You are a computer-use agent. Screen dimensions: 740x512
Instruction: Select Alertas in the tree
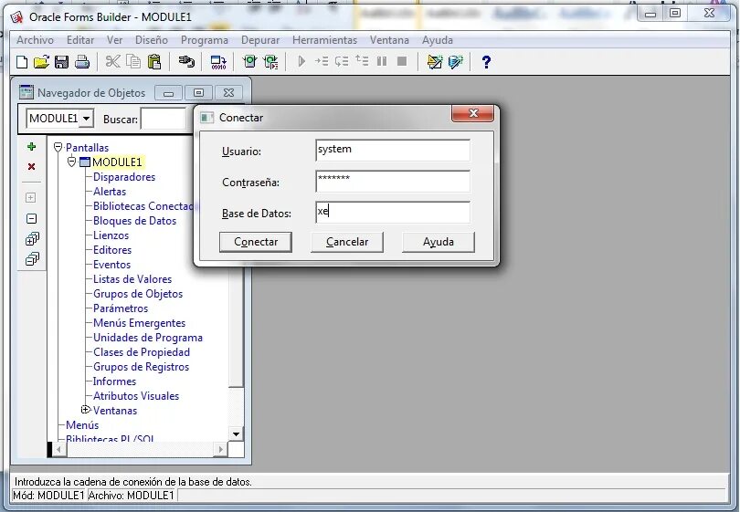pos(110,192)
